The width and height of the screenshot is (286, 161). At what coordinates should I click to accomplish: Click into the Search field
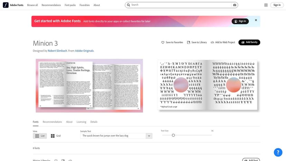pyautogui.click(x=181, y=5)
